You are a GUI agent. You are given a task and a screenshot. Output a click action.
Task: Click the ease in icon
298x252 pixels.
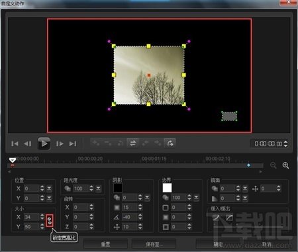coord(216,218)
